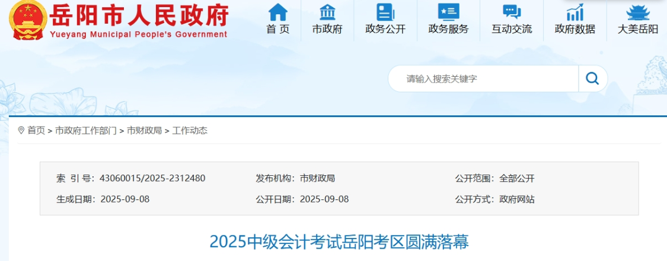
Task: Click the house icon above 首页
Action: pyautogui.click(x=277, y=12)
